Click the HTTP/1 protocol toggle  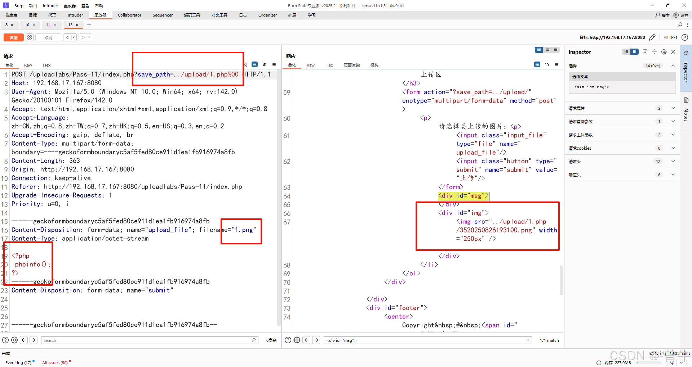coord(670,37)
